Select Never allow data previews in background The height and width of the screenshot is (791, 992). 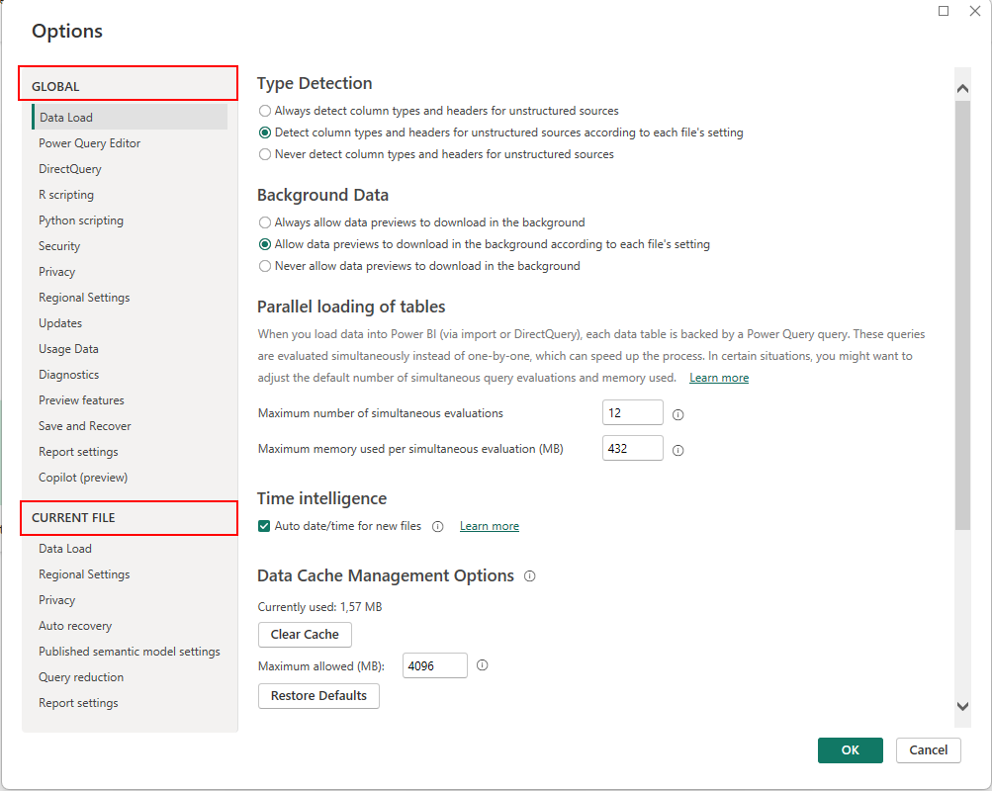coord(264,266)
